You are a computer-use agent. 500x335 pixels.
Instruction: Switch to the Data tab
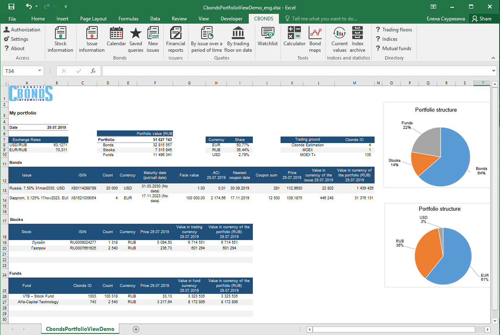(x=155, y=19)
